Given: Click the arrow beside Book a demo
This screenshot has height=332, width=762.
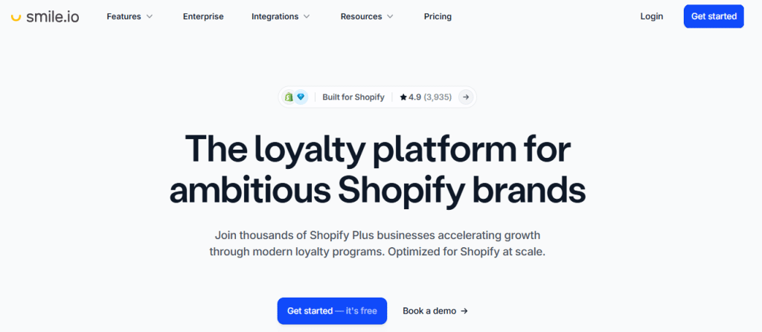Looking at the screenshot, I should [464, 311].
